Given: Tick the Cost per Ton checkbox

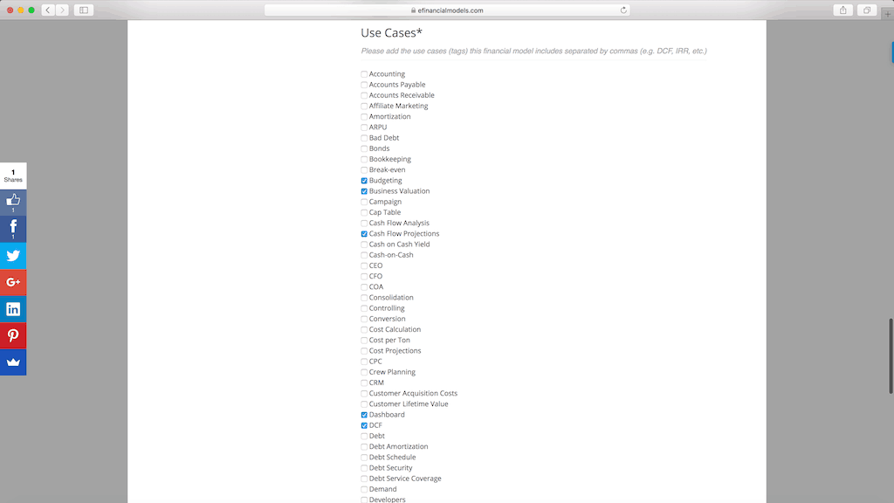Looking at the screenshot, I should [x=364, y=341].
